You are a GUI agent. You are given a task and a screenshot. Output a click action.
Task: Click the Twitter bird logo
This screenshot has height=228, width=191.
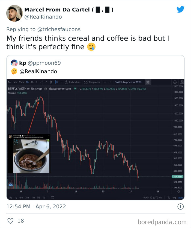click(x=180, y=9)
